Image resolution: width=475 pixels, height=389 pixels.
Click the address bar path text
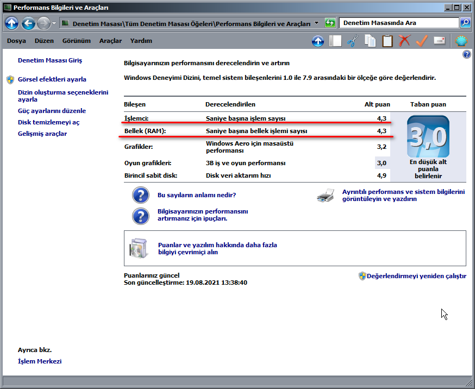pyautogui.click(x=191, y=23)
